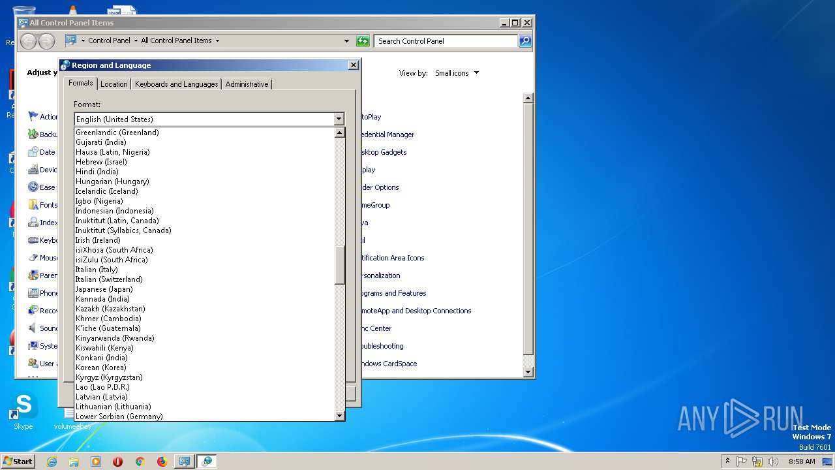The image size is (835, 470).
Task: Open Action Center flag icon in Control Panel
Action: pyautogui.click(x=33, y=116)
